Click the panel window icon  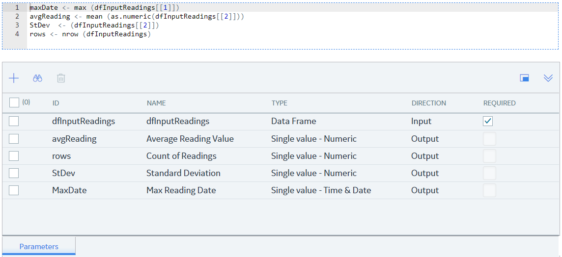(524, 78)
